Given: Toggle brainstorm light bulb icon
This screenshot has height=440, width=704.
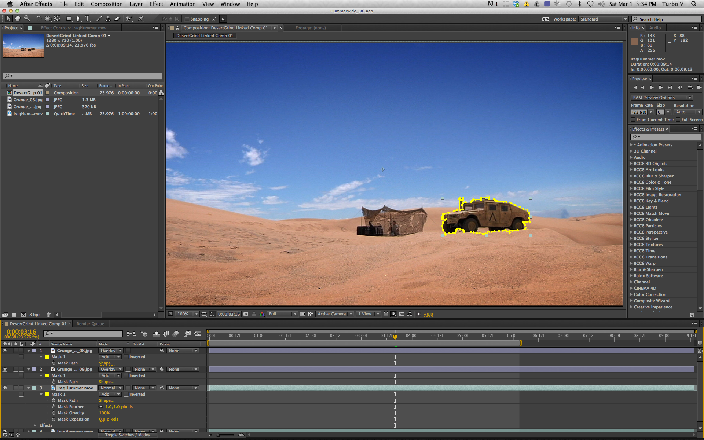Looking at the screenshot, I should (x=188, y=334).
